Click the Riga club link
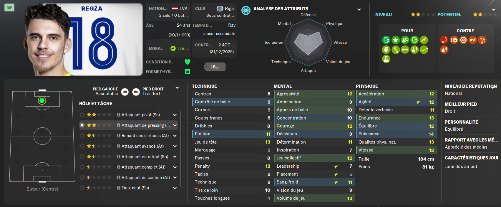This screenshot has height=207, width=501. [x=229, y=9]
